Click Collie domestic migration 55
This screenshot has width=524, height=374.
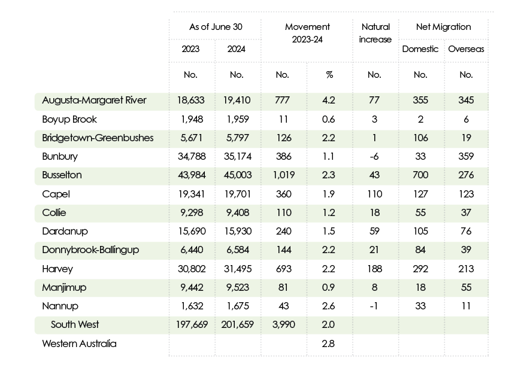[x=420, y=212]
